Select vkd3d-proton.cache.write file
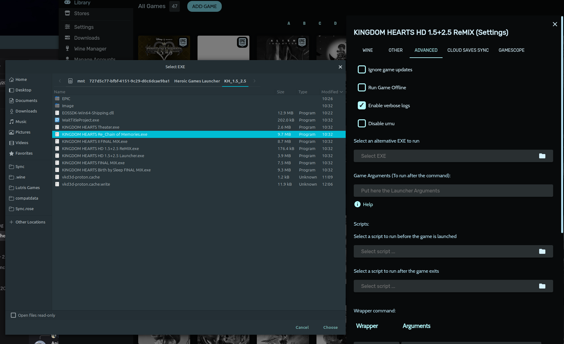Screen dimensions: 564x344 pyautogui.click(x=199, y=184)
